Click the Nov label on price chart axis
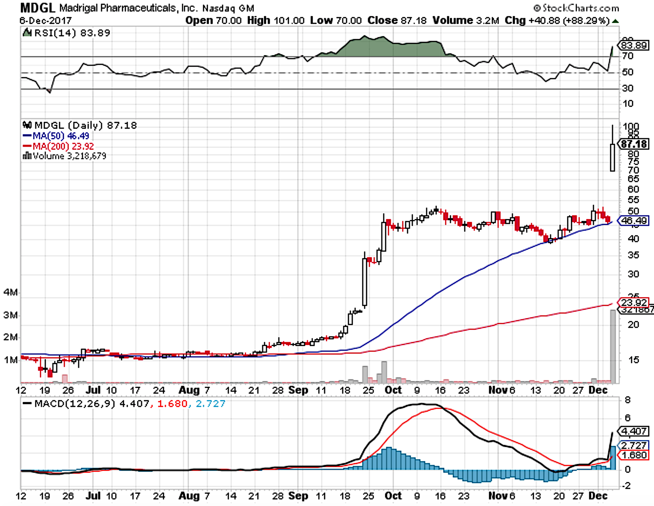Screen dimensions: 654x506 click(498, 390)
